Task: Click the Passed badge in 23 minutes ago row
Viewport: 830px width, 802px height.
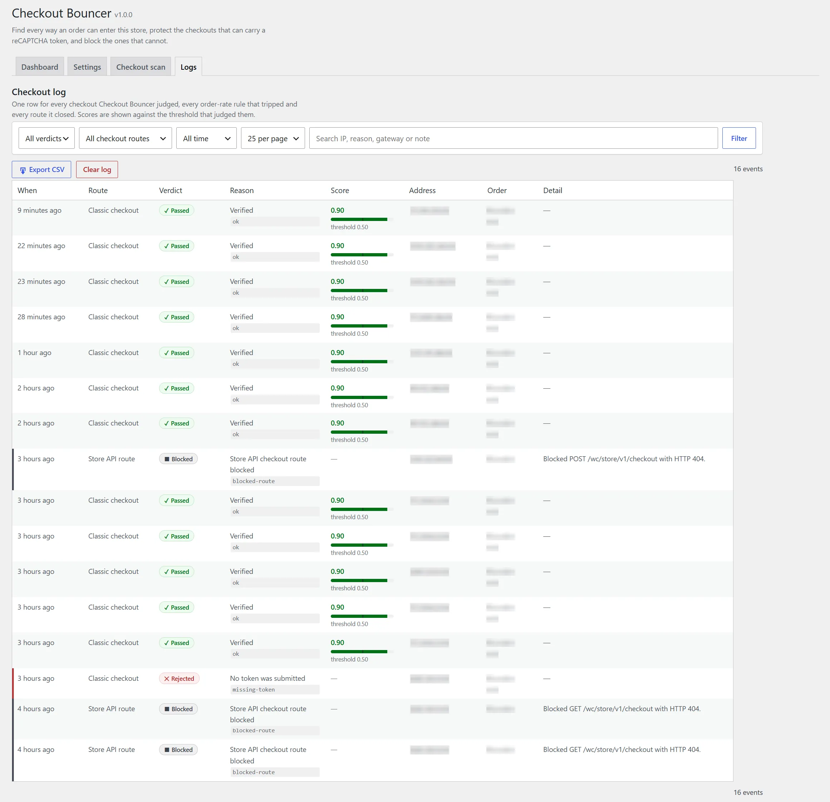Action: (177, 282)
